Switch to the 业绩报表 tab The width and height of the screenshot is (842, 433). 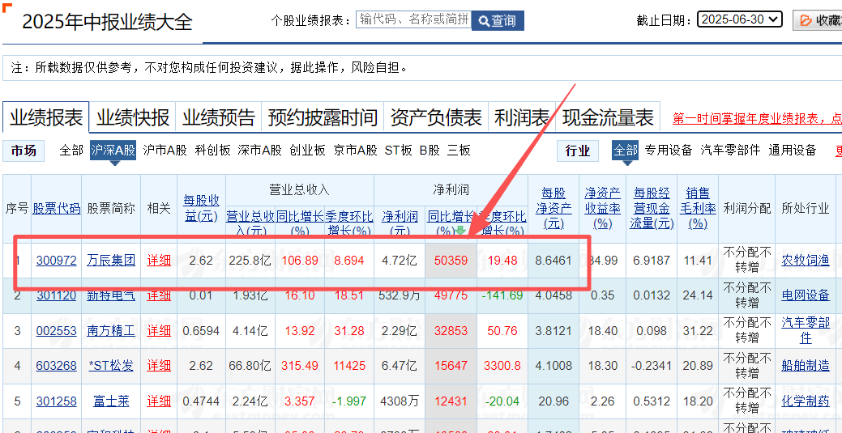point(46,117)
